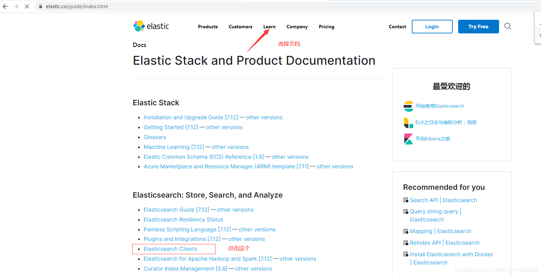Open the Learn menu

pos(269,27)
